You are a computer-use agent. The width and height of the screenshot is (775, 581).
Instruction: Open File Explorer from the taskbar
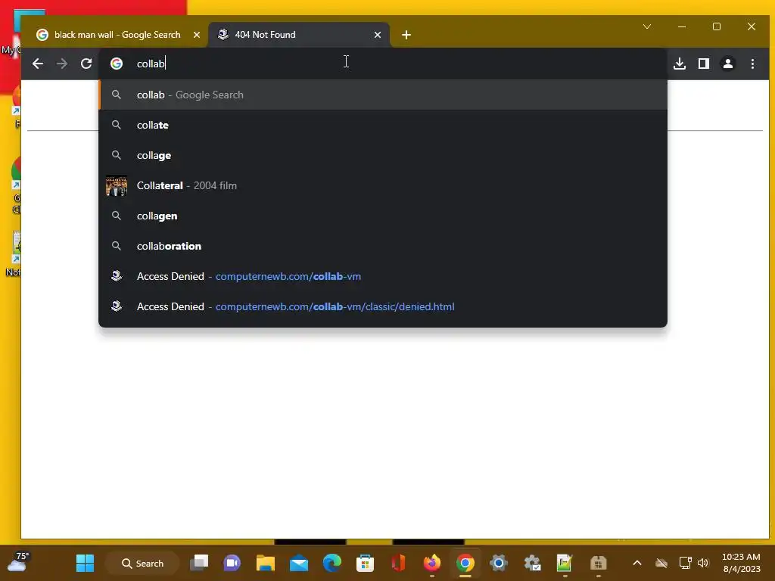pos(266,563)
